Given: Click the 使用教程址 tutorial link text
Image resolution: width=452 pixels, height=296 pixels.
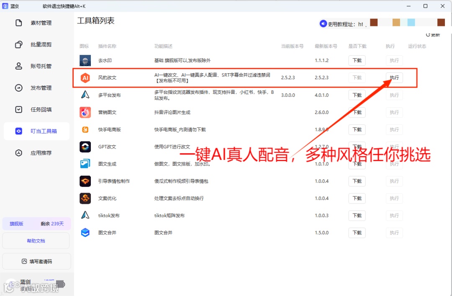Looking at the screenshot, I should point(345,24).
